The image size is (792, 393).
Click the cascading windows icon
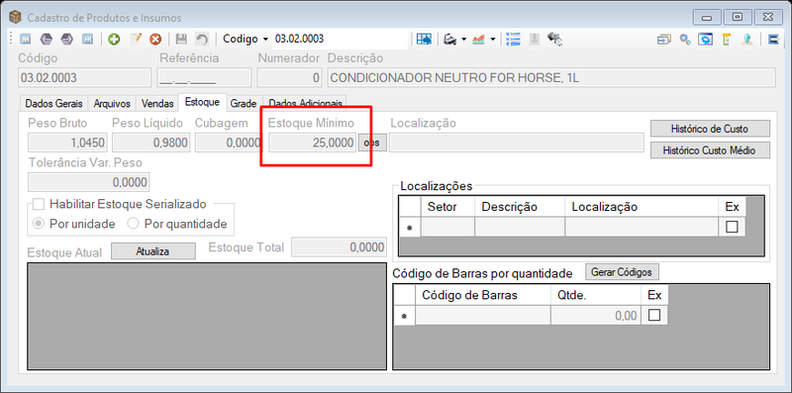(663, 39)
